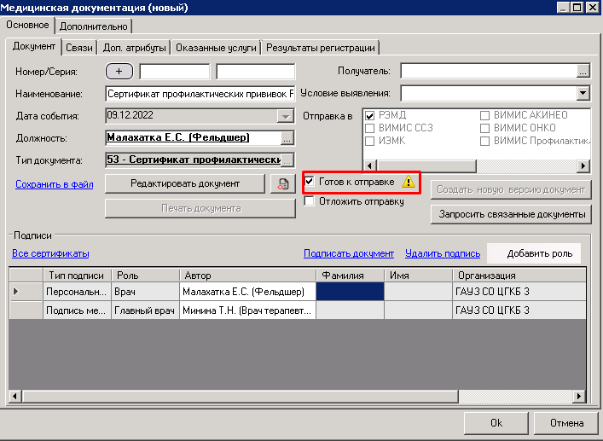603x441 pixels.
Task: Open the Дата события date dropdown
Action: pyautogui.click(x=286, y=116)
